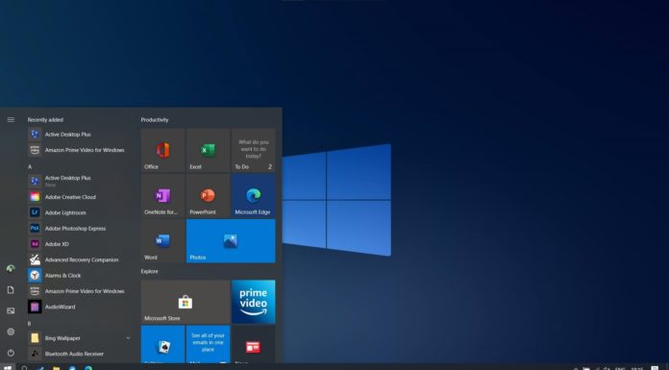
Task: Click the Windows Start button on the taskbar
Action: tap(8, 367)
